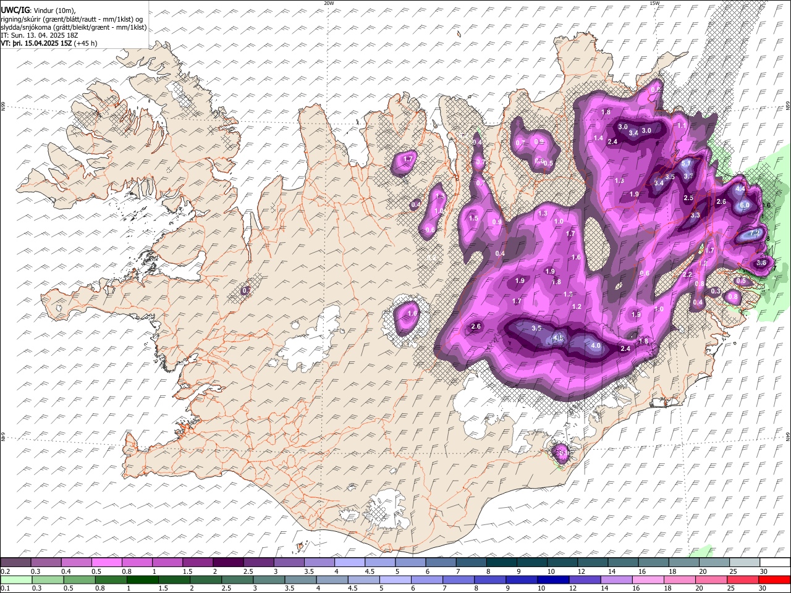Screen dimensions: 791x593
Task: Click the top-row legend swatch starting at 3
Action: coord(289,563)
